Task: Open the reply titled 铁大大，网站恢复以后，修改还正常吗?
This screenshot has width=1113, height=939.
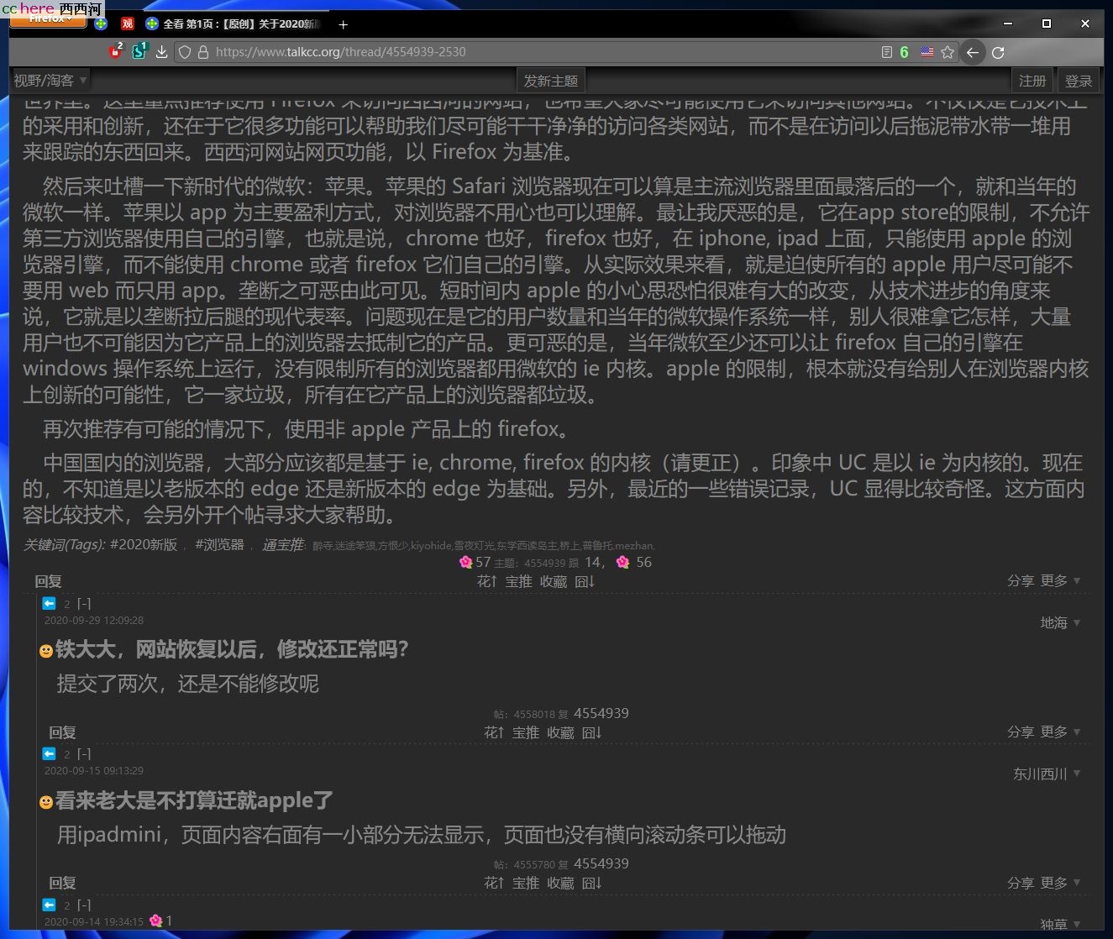Action: (x=232, y=649)
